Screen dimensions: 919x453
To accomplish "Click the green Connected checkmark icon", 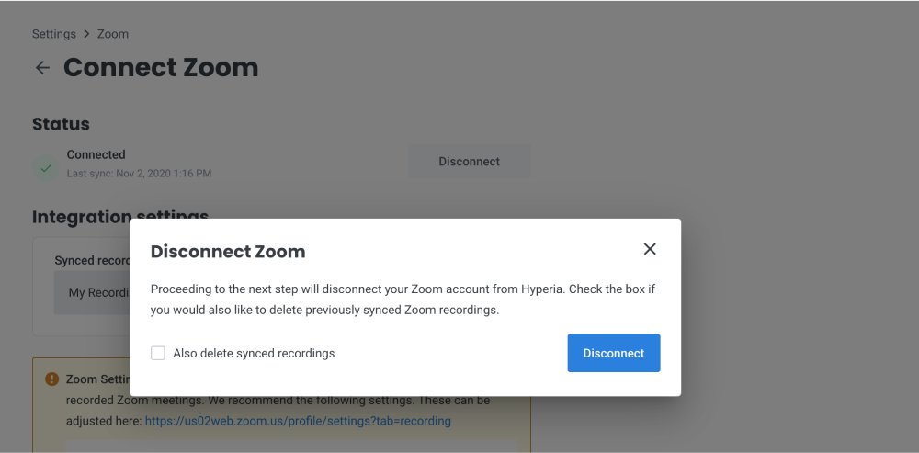I will tap(46, 169).
